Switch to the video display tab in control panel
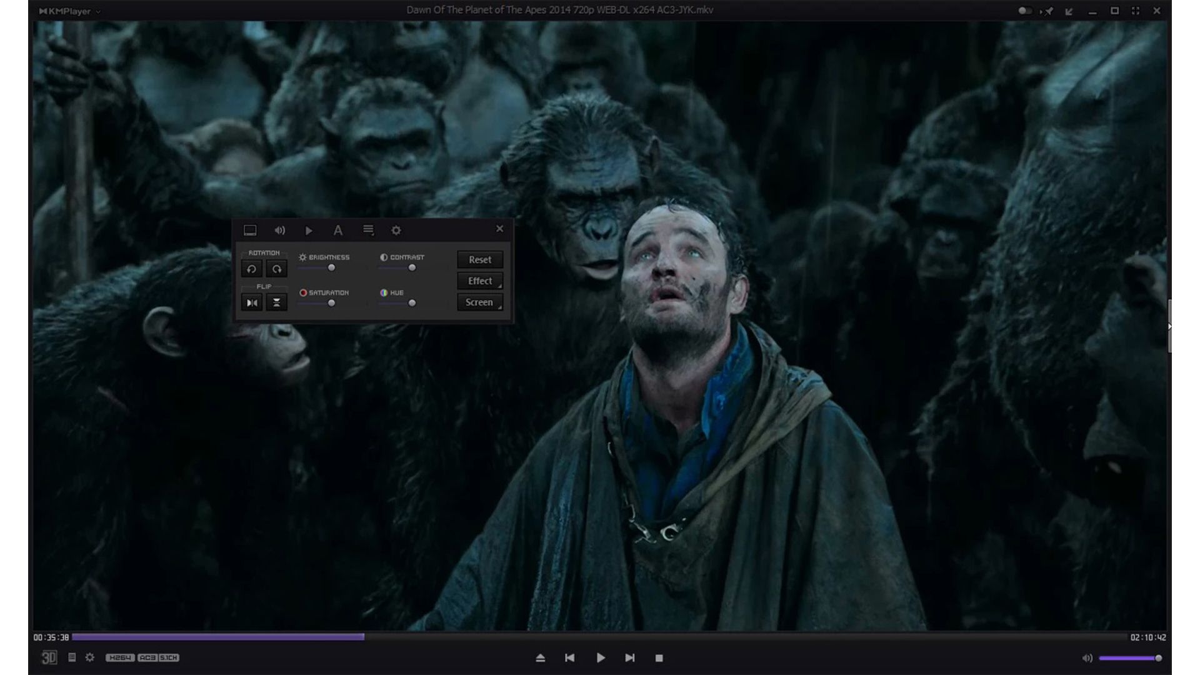The height and width of the screenshot is (675, 1200). [x=251, y=230]
